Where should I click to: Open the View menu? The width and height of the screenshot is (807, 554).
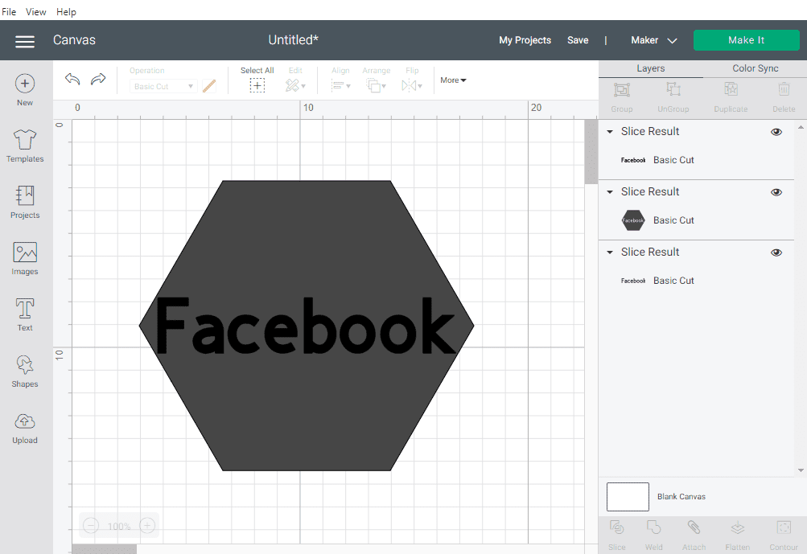tap(36, 11)
